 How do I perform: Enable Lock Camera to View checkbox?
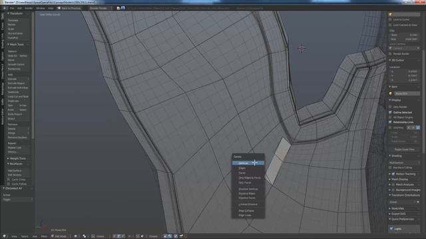pyautogui.click(x=391, y=25)
